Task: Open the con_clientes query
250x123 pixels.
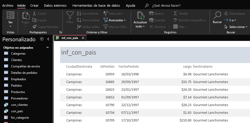Action: tap(19, 105)
